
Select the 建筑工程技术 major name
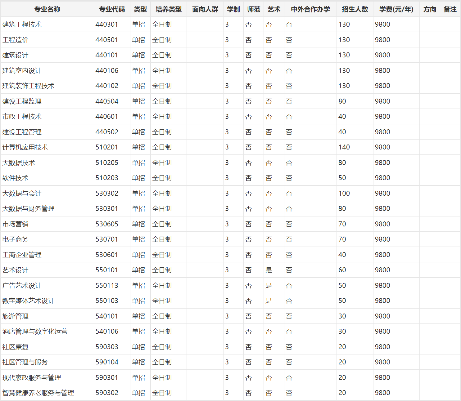pyautogui.click(x=22, y=25)
